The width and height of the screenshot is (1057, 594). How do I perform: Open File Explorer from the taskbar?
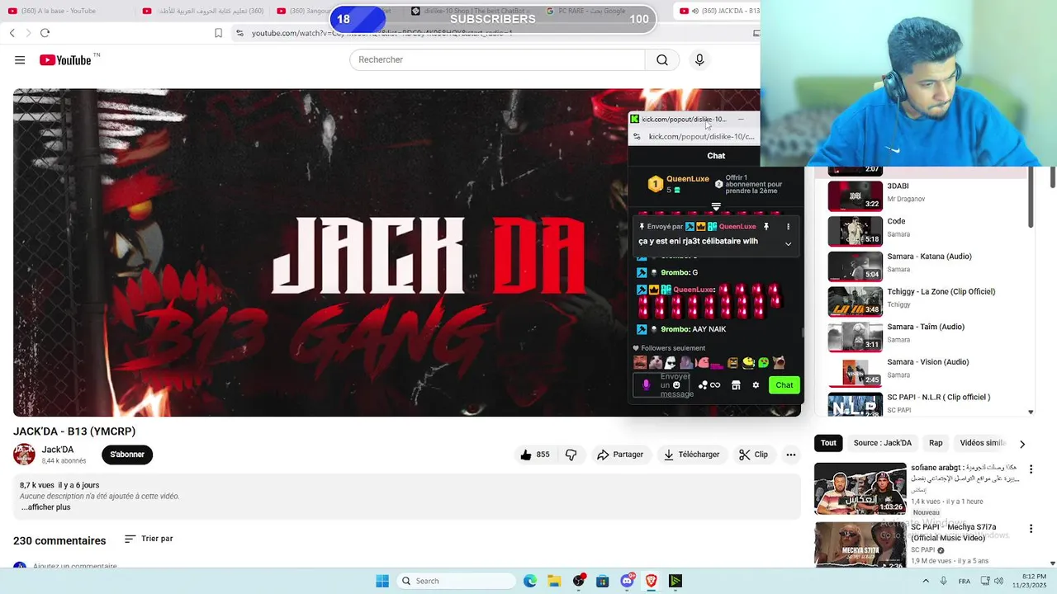coord(554,581)
